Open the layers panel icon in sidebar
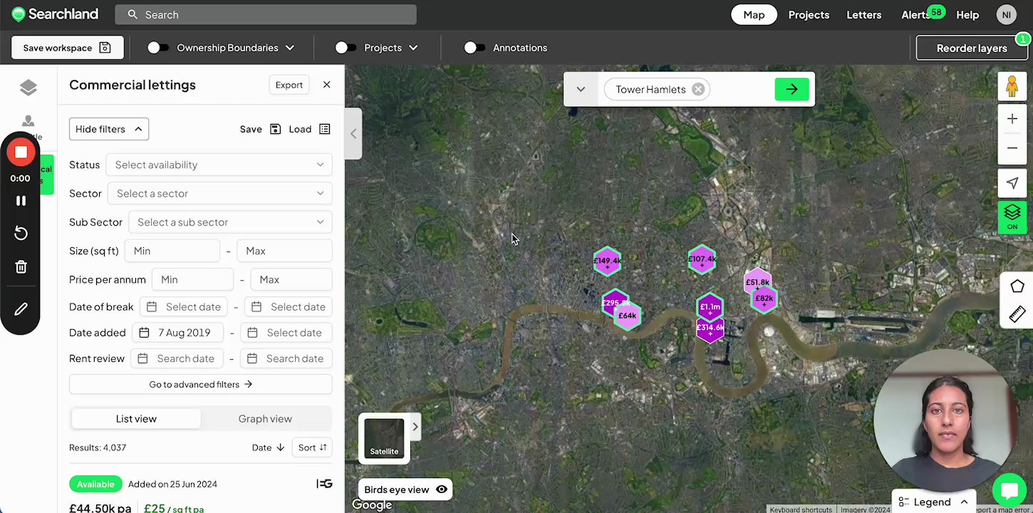 coord(28,88)
